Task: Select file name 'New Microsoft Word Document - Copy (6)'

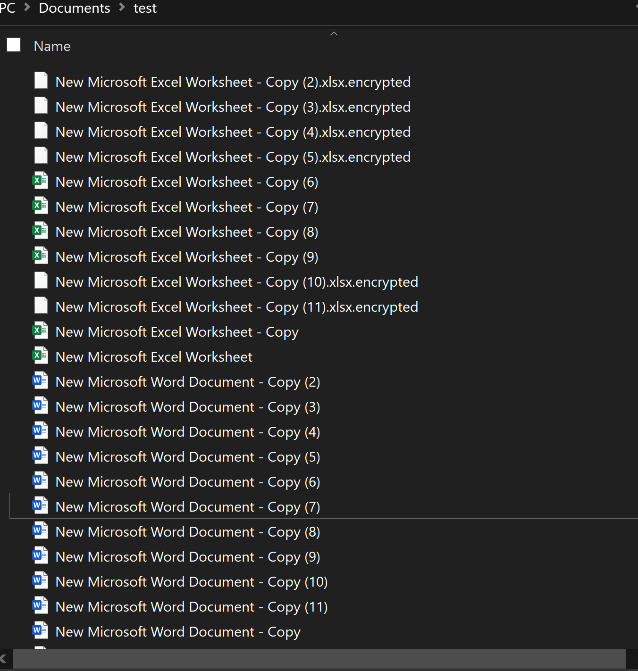Action: pos(188,482)
